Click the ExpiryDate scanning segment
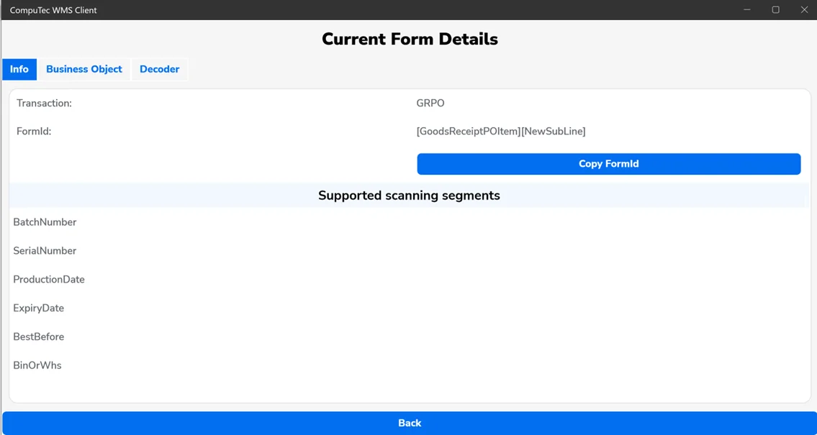817x435 pixels. 38,308
